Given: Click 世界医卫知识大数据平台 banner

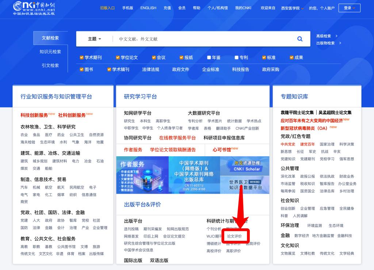Looking at the screenshot, I should point(245,185).
